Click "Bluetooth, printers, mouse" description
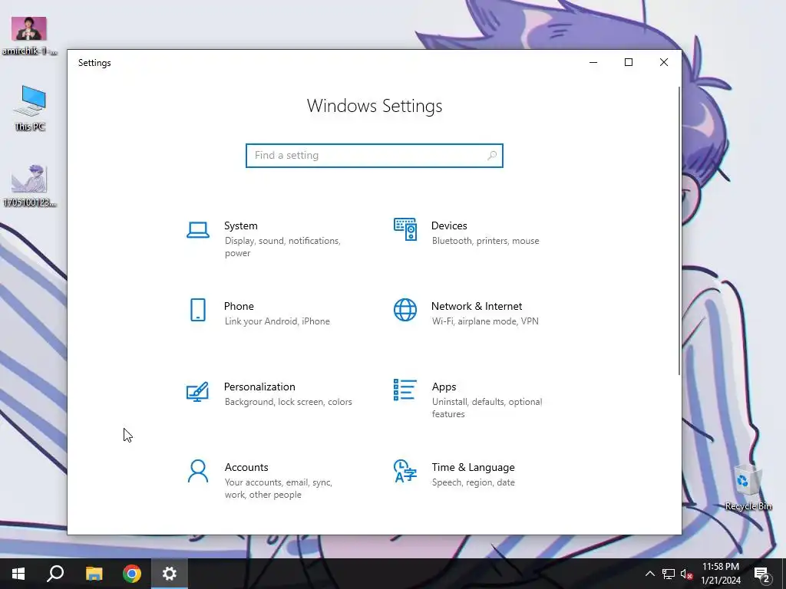Viewport: 786px width, 589px height. 485,241
